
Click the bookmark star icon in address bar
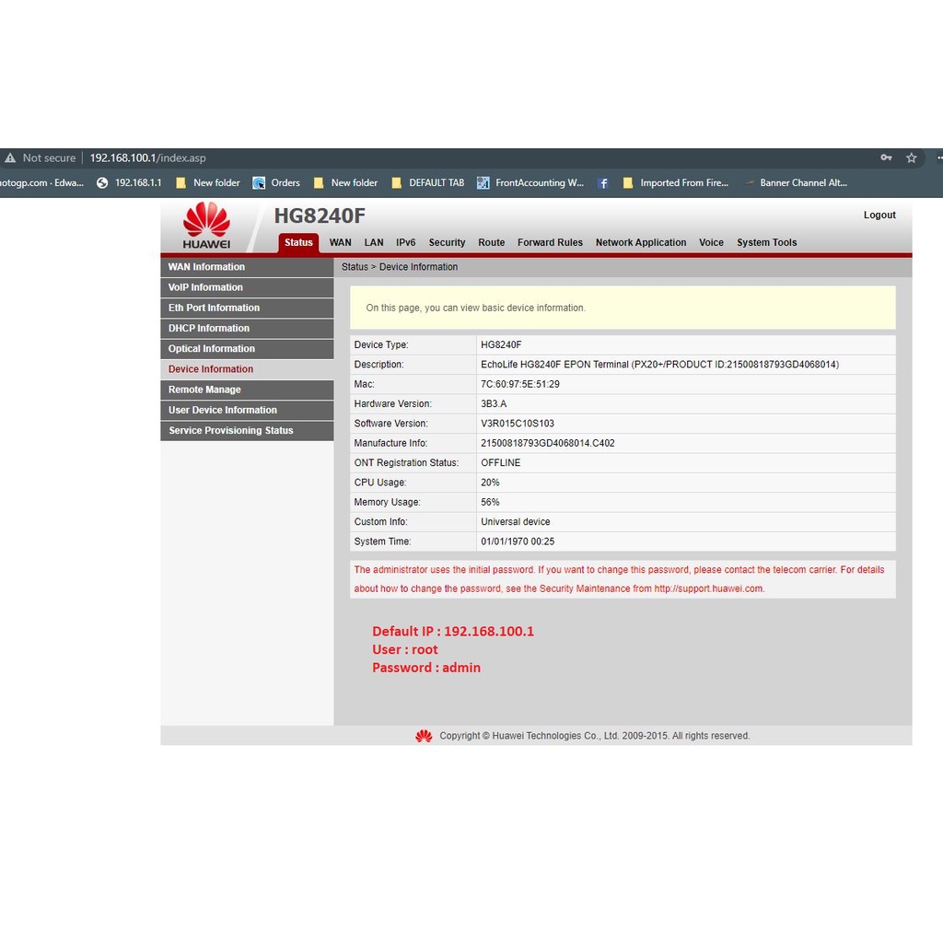tap(911, 157)
